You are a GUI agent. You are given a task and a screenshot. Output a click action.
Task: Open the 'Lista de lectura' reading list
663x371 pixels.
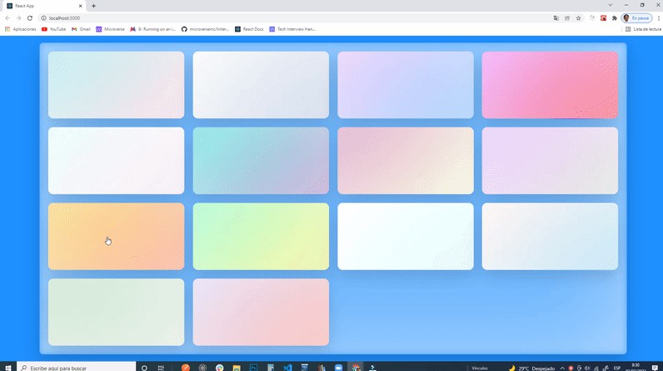(x=642, y=29)
